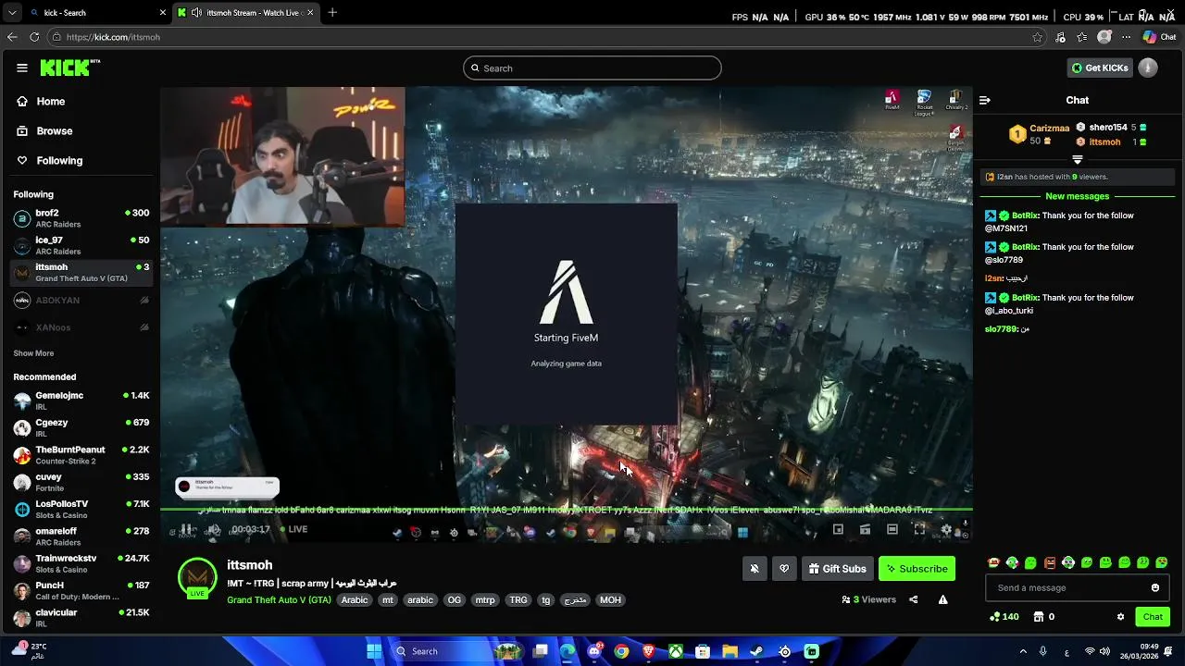Click the MOH tag
Screen dimensions: 1185x666
coord(610,600)
